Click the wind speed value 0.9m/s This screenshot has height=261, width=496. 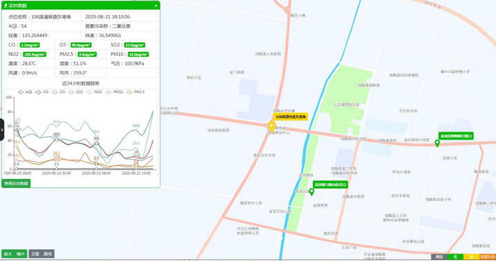pyautogui.click(x=29, y=73)
